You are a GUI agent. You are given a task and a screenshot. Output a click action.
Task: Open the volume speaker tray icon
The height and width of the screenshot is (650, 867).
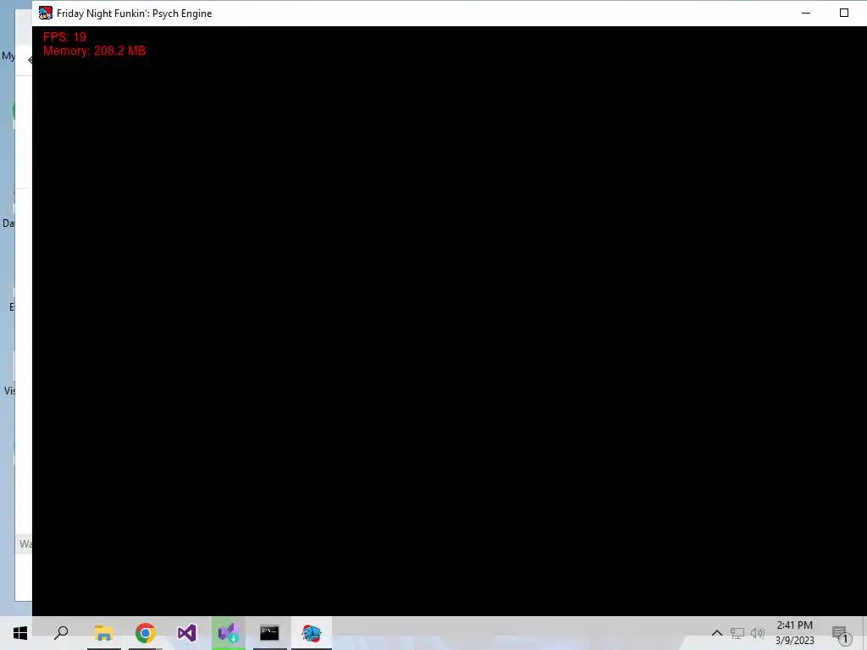click(758, 633)
